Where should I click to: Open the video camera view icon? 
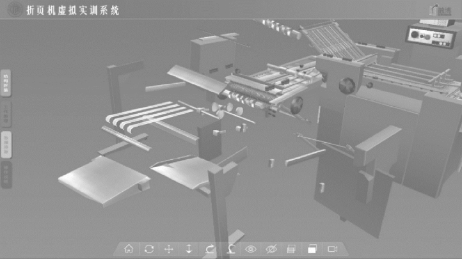332,249
